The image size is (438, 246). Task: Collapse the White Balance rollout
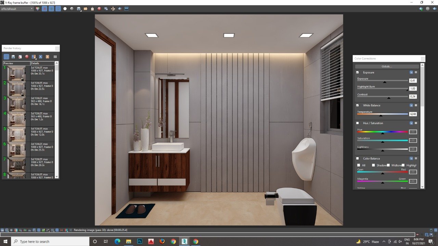(x=411, y=105)
